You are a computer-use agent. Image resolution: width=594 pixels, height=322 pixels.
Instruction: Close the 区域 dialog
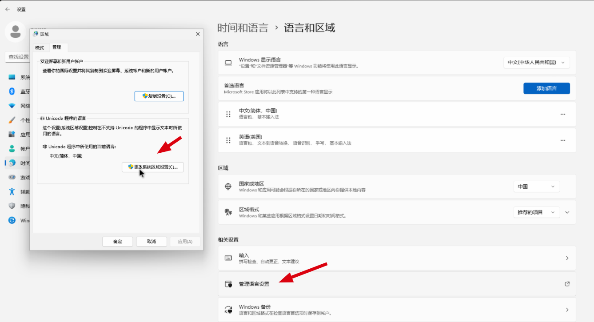[x=198, y=34]
